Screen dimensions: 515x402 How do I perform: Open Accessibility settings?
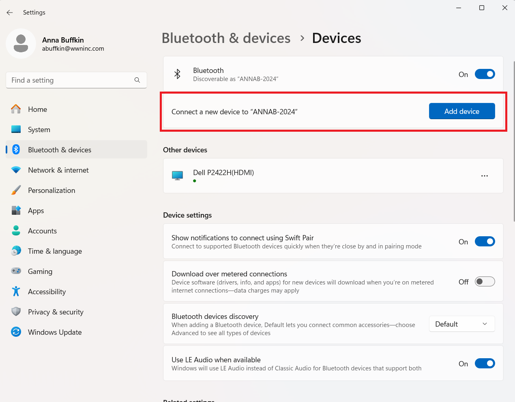(76, 291)
